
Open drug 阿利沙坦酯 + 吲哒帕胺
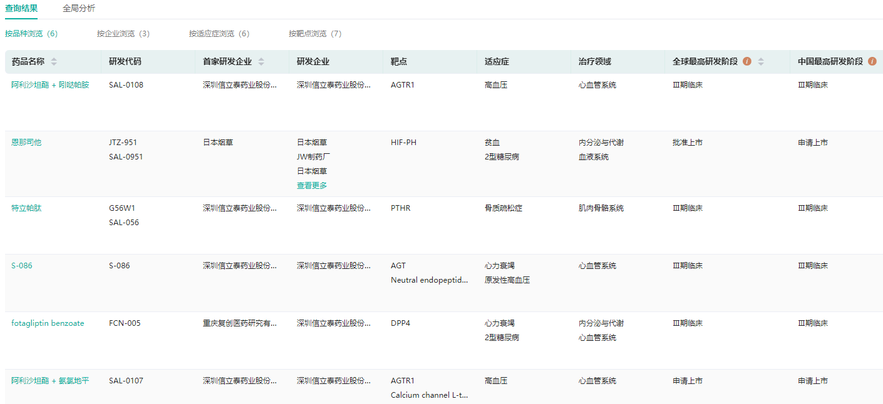click(50, 85)
